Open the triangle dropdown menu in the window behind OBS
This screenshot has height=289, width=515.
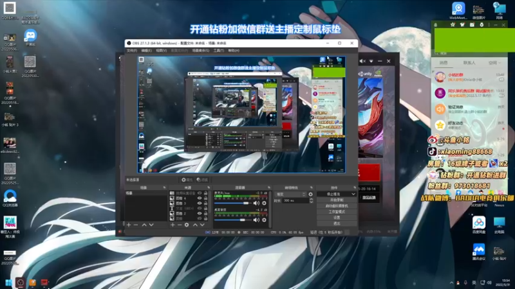(371, 61)
